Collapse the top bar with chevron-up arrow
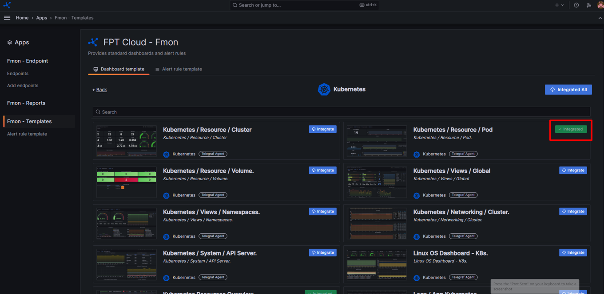604x294 pixels. pos(600,18)
